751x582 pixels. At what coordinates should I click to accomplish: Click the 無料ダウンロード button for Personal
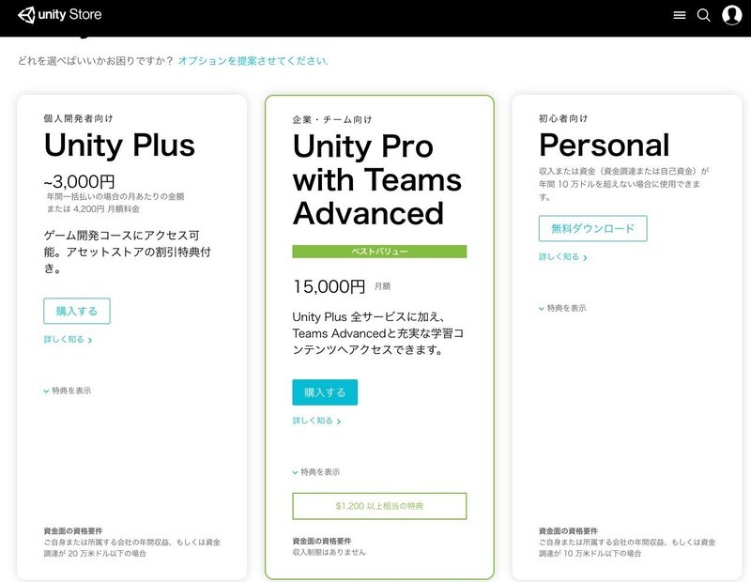click(x=592, y=228)
